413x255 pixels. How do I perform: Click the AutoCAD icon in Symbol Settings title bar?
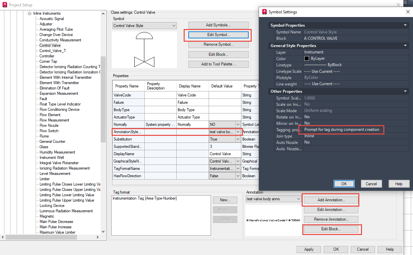pyautogui.click(x=264, y=12)
